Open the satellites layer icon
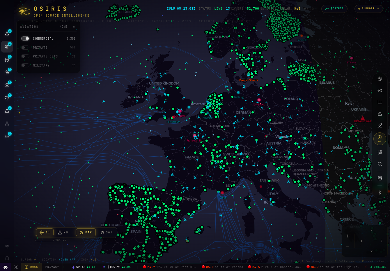The height and width of the screenshot is (271, 390). click(7, 72)
